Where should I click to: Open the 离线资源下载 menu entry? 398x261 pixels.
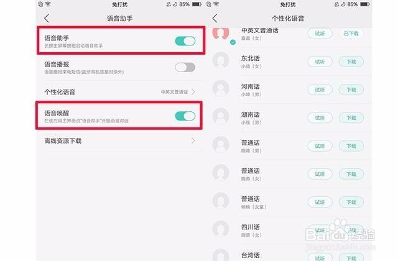(120, 141)
